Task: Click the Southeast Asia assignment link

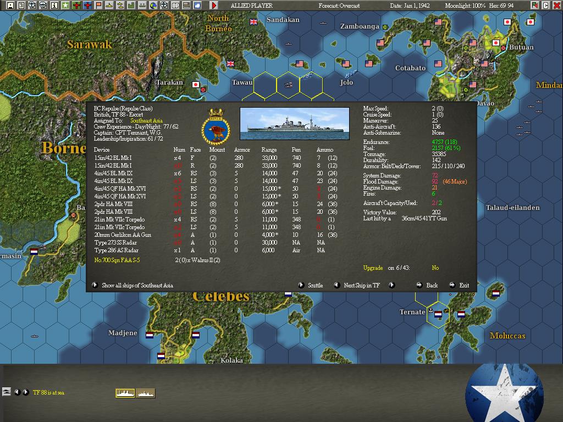Action: point(146,120)
